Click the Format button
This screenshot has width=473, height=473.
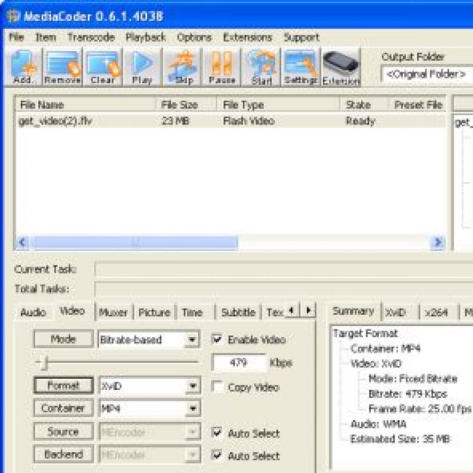click(63, 385)
